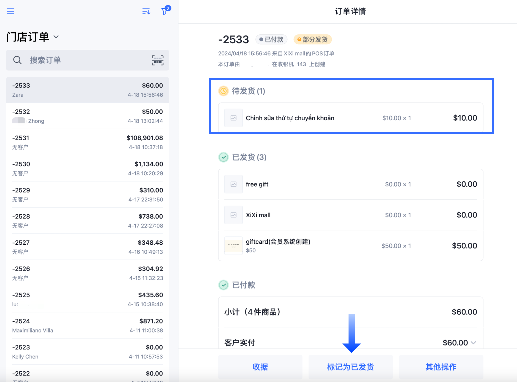This screenshot has width=517, height=382.
Task: Click the 部分发货 status badge
Action: pos(313,40)
